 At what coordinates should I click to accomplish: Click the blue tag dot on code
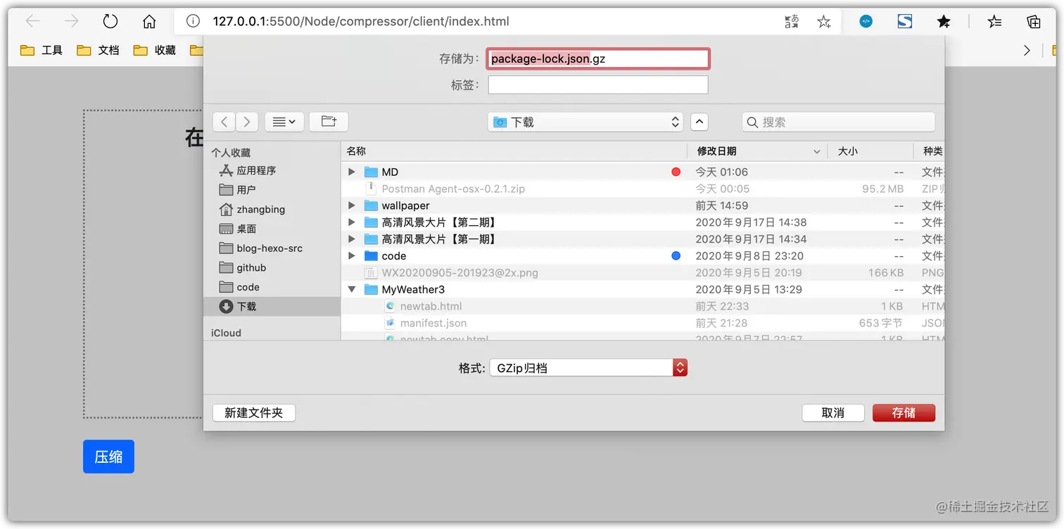676,256
